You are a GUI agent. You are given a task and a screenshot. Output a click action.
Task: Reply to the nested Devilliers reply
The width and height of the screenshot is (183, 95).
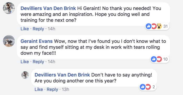click(52, 90)
